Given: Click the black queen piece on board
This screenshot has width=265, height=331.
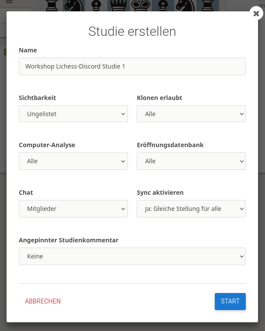Looking at the screenshot, I should [x=118, y=6].
